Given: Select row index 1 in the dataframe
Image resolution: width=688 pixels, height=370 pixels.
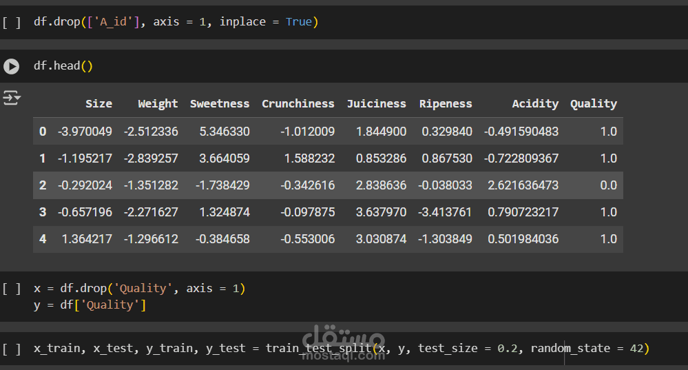Looking at the screenshot, I should click(43, 158).
